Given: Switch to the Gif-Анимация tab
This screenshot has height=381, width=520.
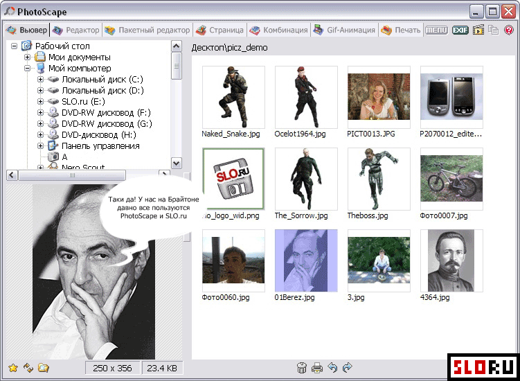Looking at the screenshot, I should pos(344,30).
